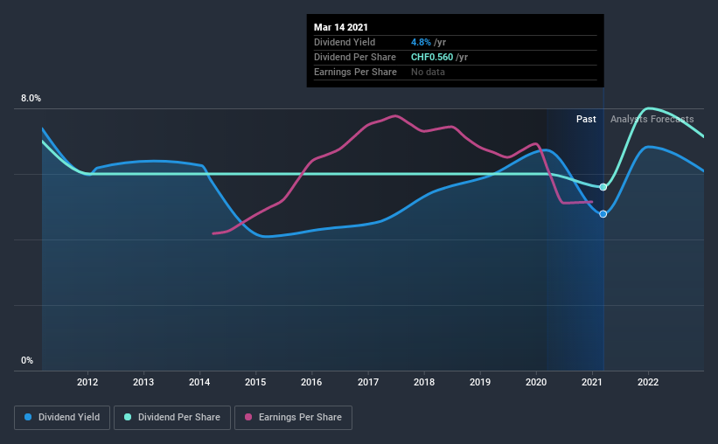Click the Analysts Forecasts label

[x=652, y=119]
